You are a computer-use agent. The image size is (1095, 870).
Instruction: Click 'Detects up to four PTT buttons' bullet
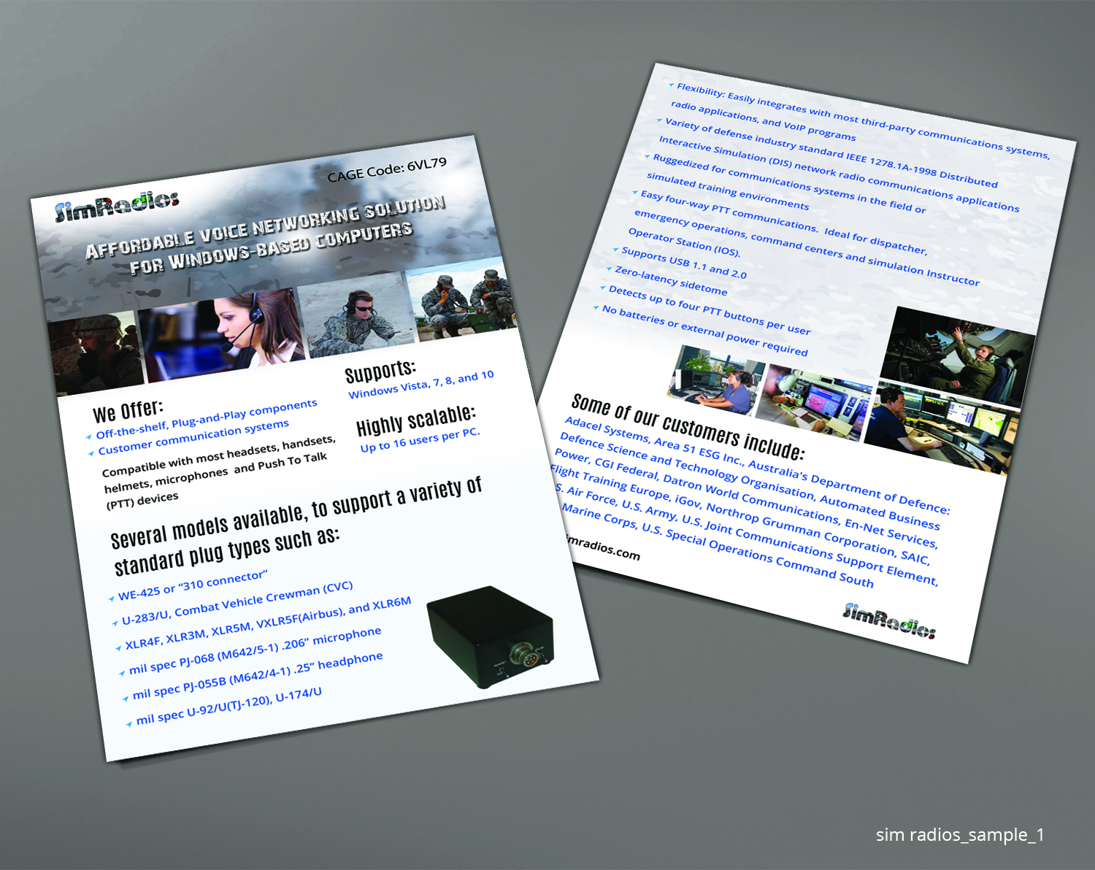pos(709,311)
